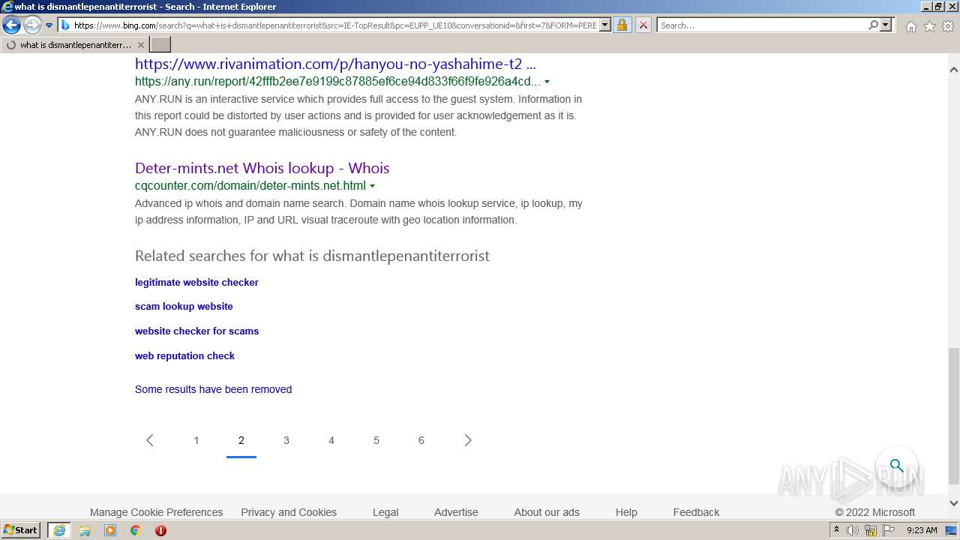The height and width of the screenshot is (540, 960).
Task: Go to results page 6
Action: (x=421, y=440)
